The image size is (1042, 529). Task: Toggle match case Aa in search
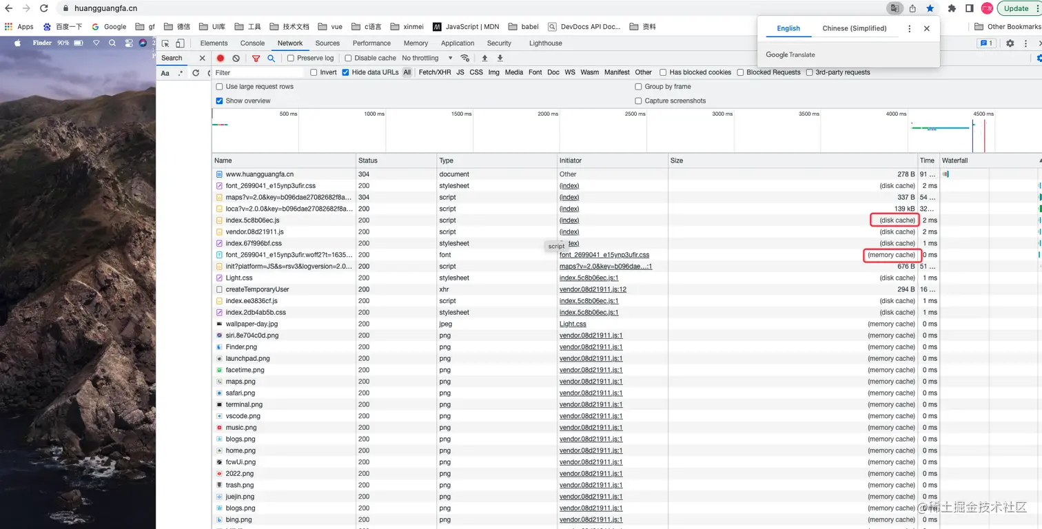(x=165, y=73)
